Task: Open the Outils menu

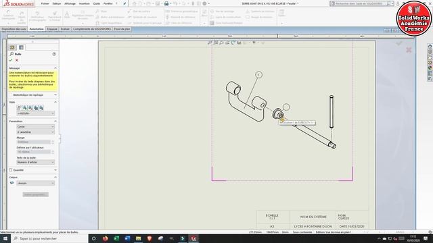Action: (x=97, y=3)
